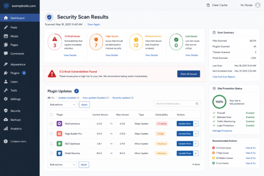Image resolution: width=264 pixels, height=176 pixels.
Task: Open Media image icon in sidebar
Action: click(x=6, y=36)
